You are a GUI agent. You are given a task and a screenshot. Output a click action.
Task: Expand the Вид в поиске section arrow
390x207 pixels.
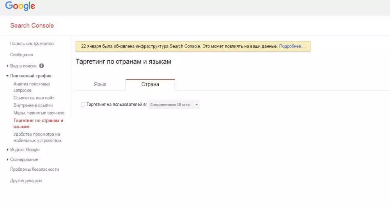(7, 66)
